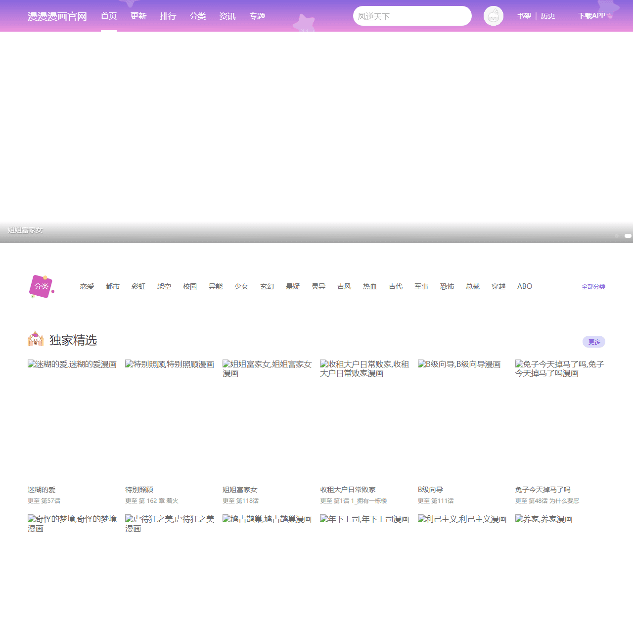Click the user avatar icon
The height and width of the screenshot is (633, 633).
pyautogui.click(x=493, y=16)
